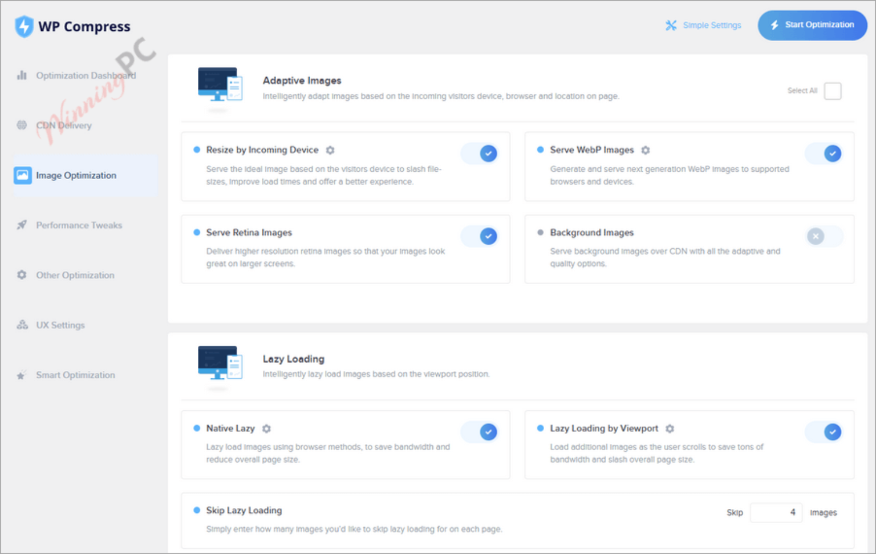Click the WP Compress shield logo

click(24, 26)
